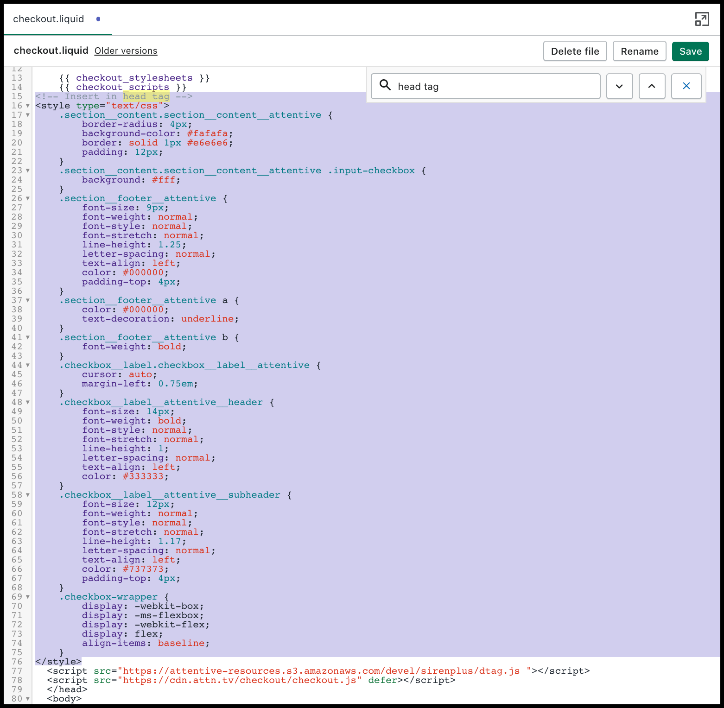This screenshot has height=708, width=724.
Task: Save the checkout.liquid file
Action: coord(690,51)
